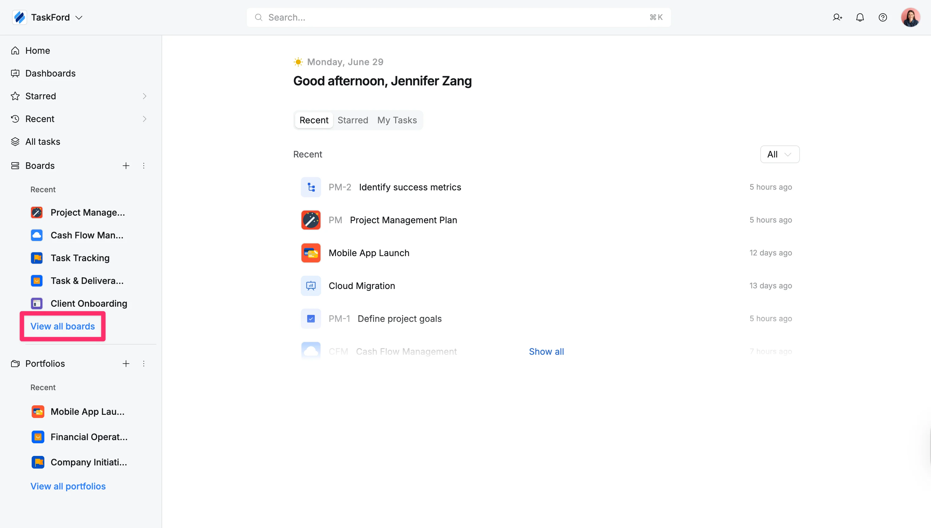931x528 pixels.
Task: Focus the Search input field
Action: coord(459,17)
